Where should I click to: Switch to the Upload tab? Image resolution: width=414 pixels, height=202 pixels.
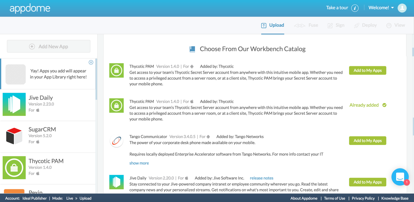(273, 25)
